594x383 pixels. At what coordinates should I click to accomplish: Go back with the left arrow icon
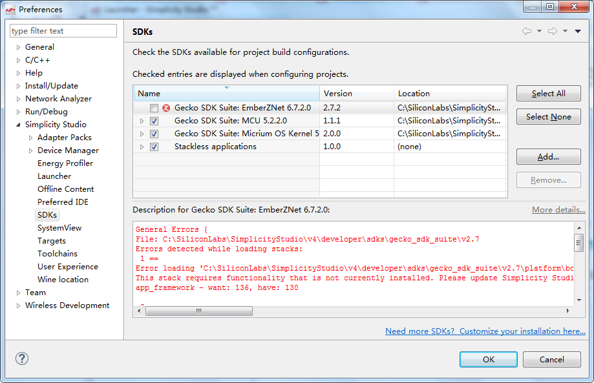pos(527,31)
